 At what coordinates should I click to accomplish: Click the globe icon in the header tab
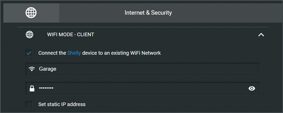31,13
